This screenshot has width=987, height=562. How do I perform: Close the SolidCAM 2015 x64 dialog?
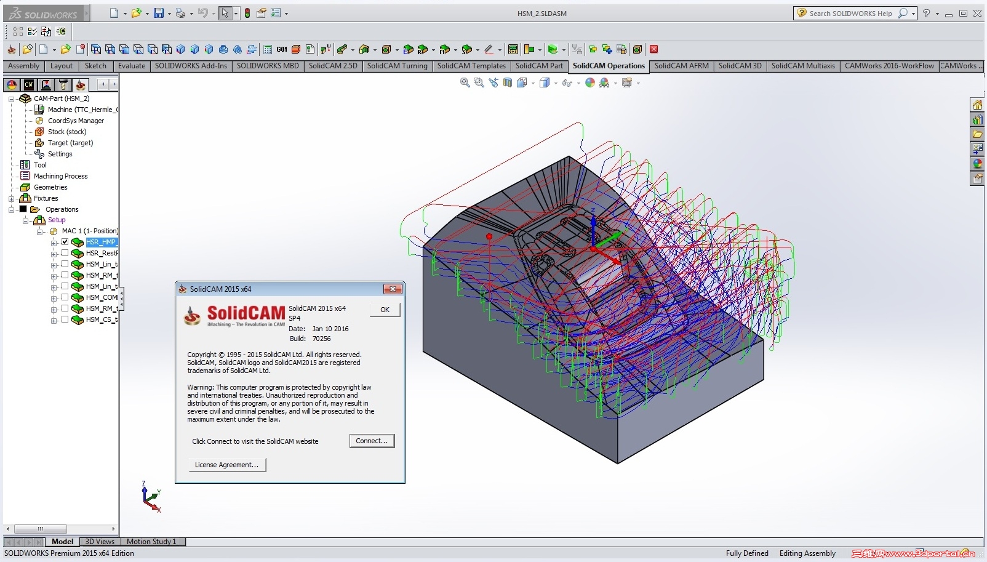(x=392, y=289)
